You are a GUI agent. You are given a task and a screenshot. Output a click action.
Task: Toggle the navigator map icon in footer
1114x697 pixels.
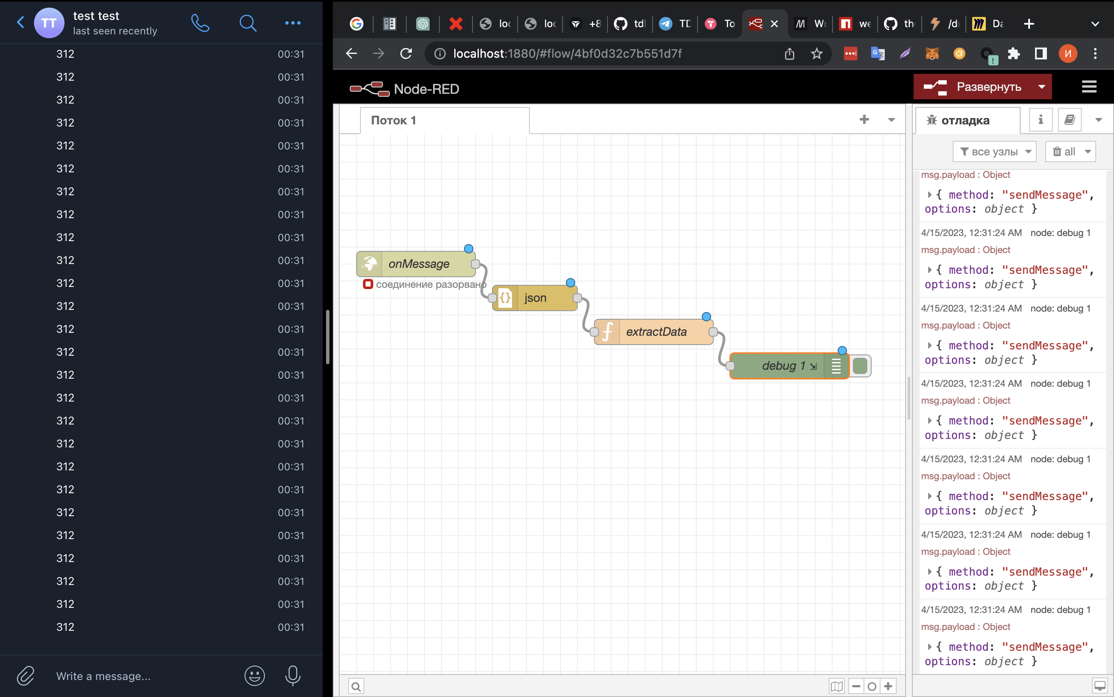tap(836, 686)
